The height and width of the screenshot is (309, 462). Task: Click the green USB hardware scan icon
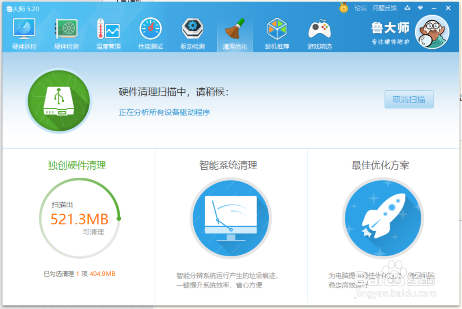point(59,100)
